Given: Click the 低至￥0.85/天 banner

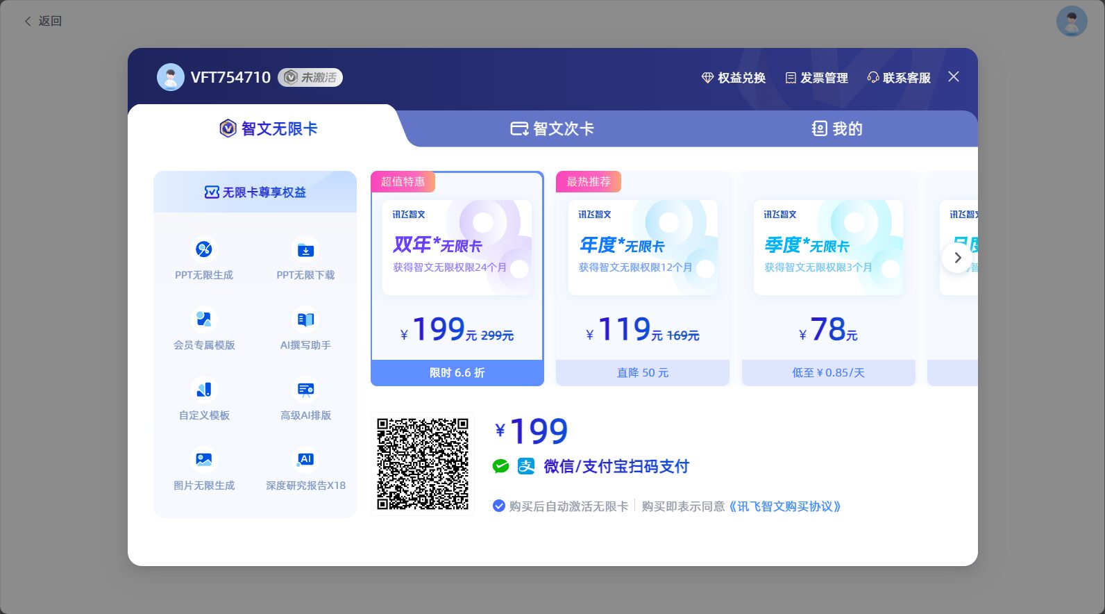Looking at the screenshot, I should click(829, 373).
